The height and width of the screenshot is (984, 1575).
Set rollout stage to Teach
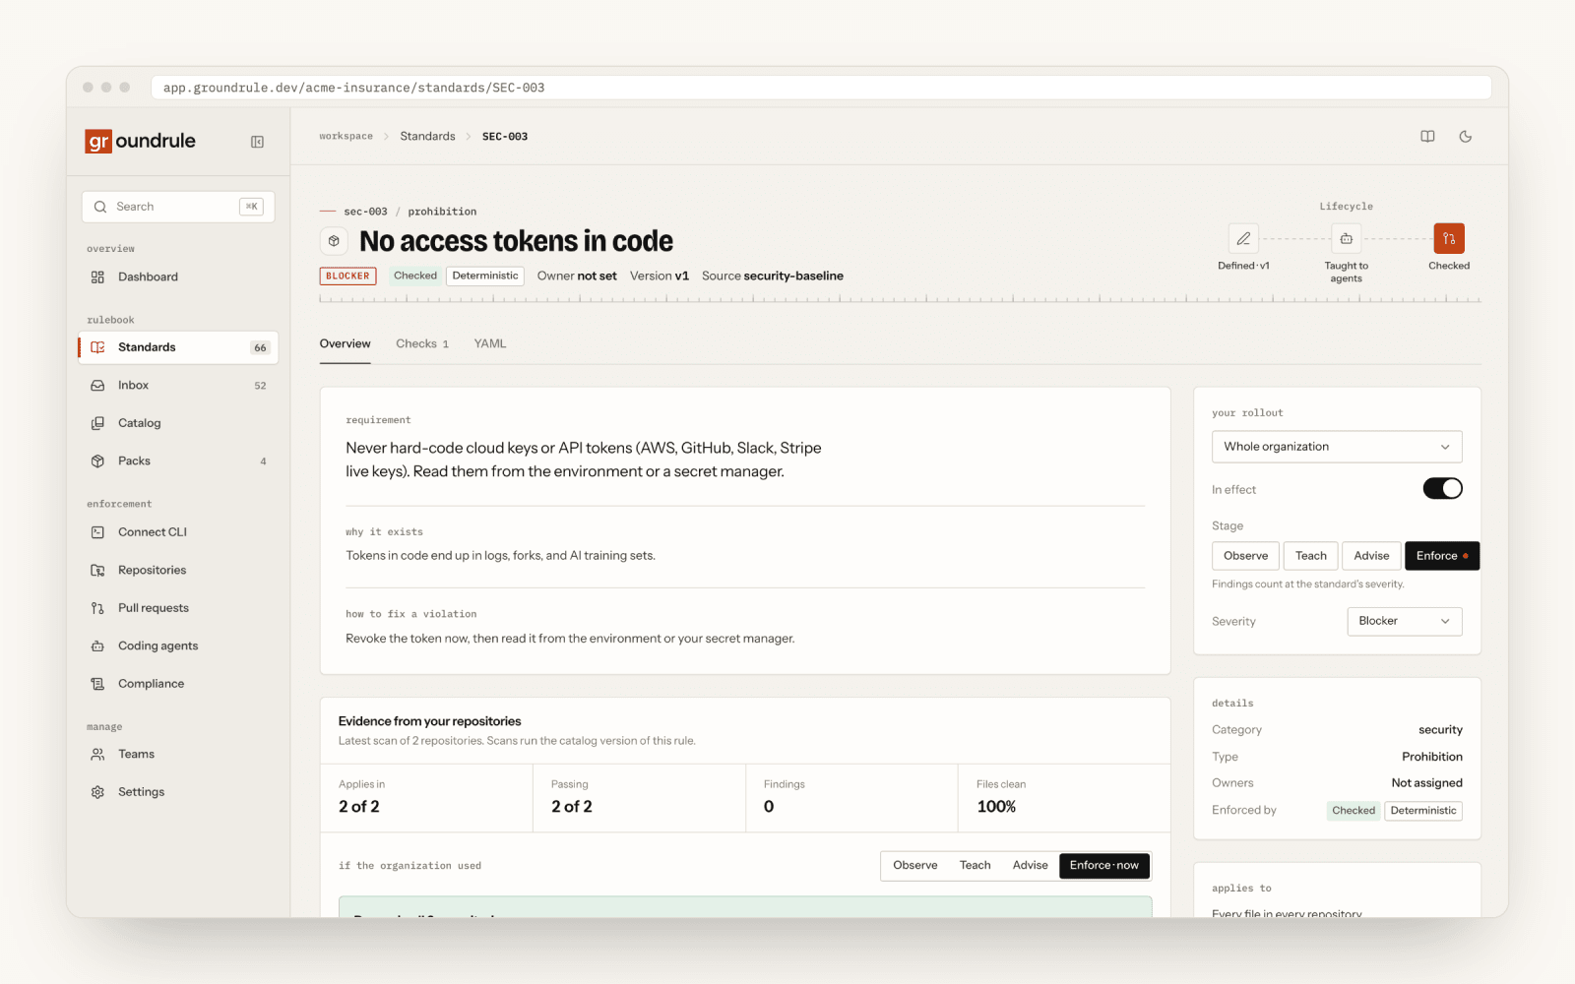(x=1310, y=556)
